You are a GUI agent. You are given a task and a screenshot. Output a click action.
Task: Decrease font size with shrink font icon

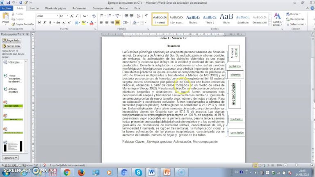77,16
